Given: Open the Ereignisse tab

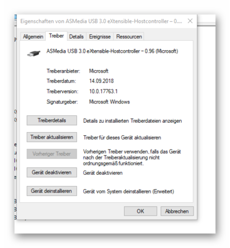Looking at the screenshot, I should coord(100,37).
